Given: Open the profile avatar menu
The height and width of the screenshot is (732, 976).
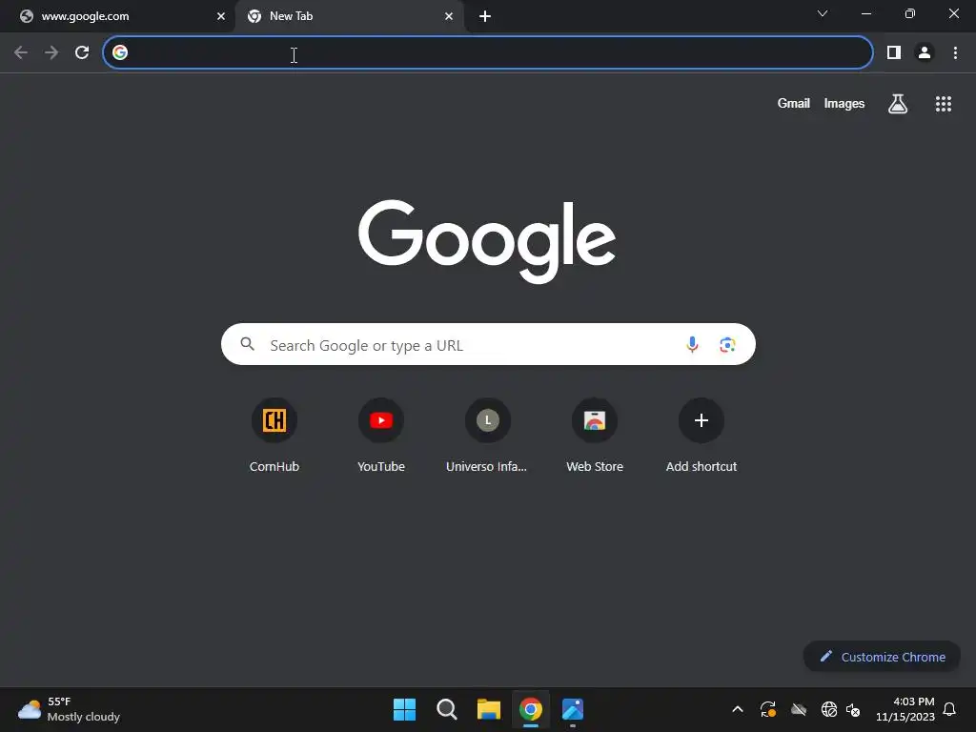Looking at the screenshot, I should [x=925, y=53].
